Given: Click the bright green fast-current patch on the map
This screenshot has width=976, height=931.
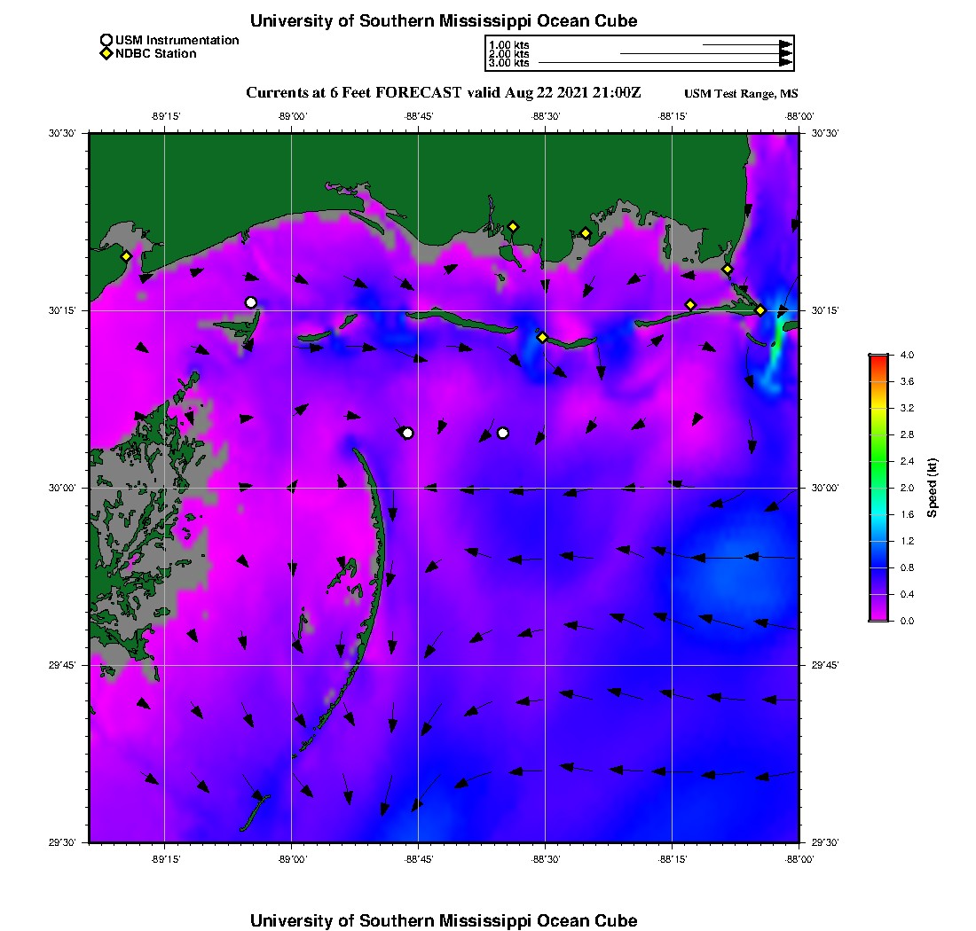Looking at the screenshot, I should coord(778,341).
